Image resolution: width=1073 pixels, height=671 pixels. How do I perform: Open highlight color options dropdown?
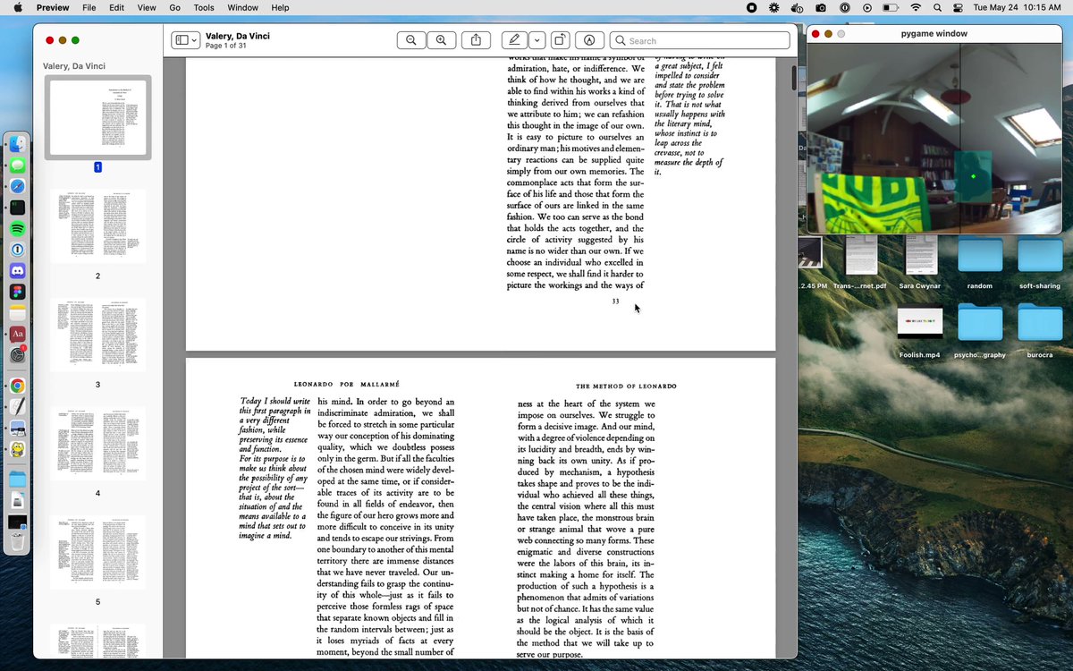536,40
